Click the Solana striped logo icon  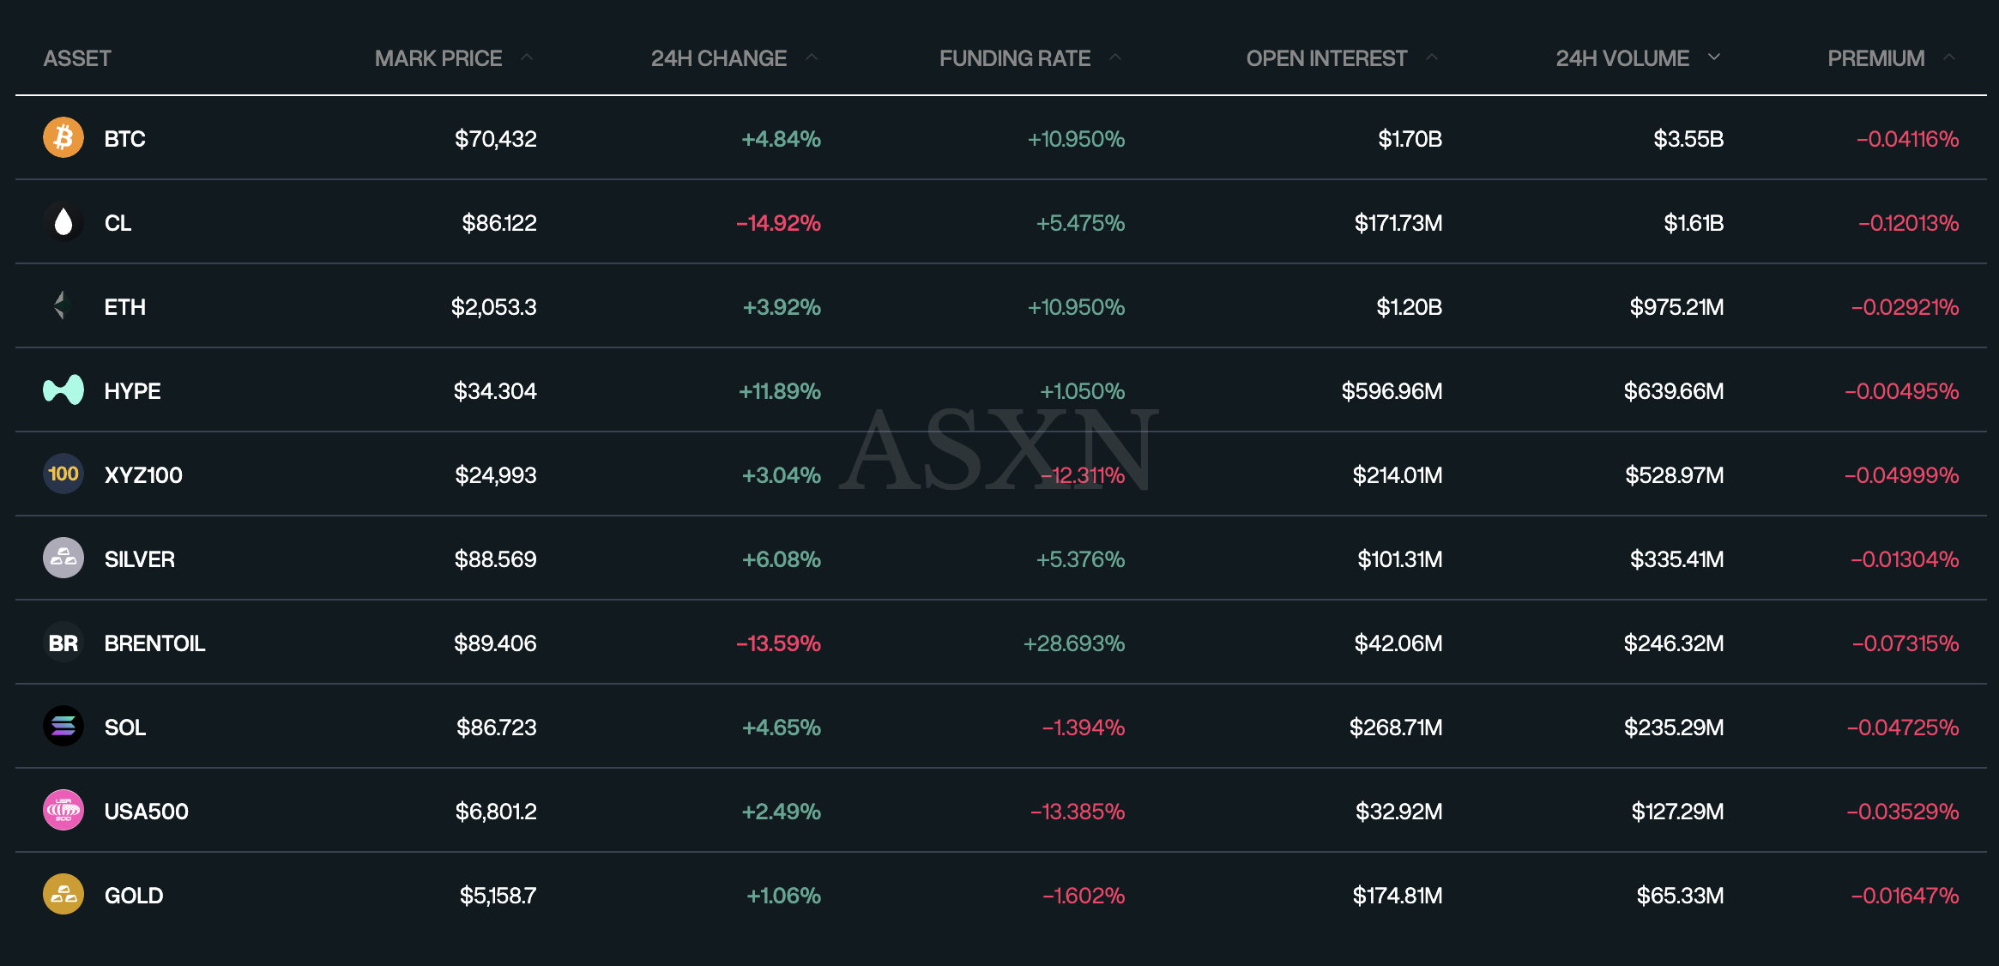(63, 727)
